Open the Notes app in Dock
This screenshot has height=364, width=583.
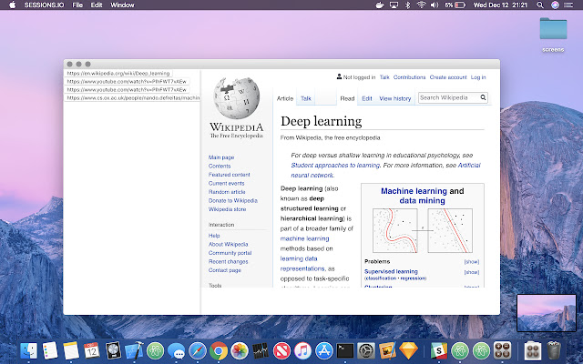click(x=71, y=350)
